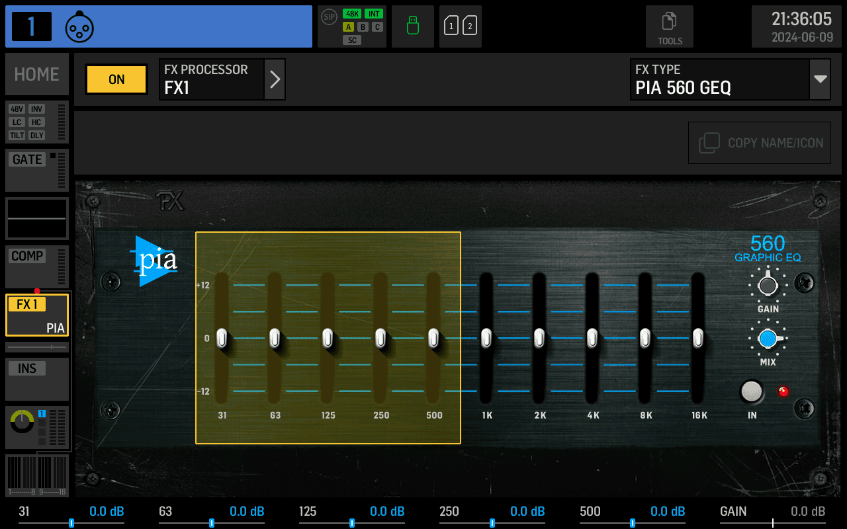Open the XLR input connector icon
This screenshot has width=847, height=529.
coord(79,26)
